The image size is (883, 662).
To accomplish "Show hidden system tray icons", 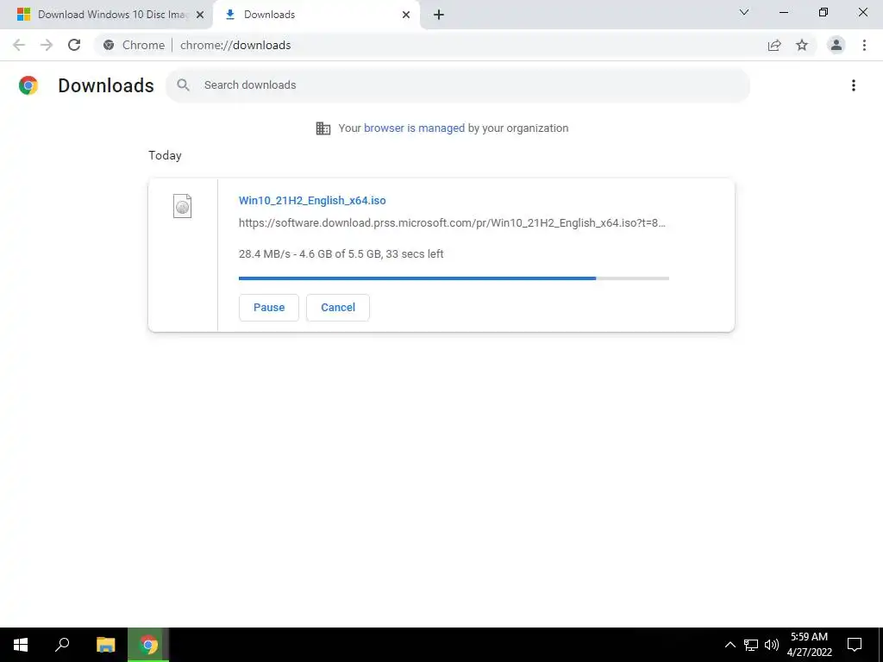I will 730,645.
